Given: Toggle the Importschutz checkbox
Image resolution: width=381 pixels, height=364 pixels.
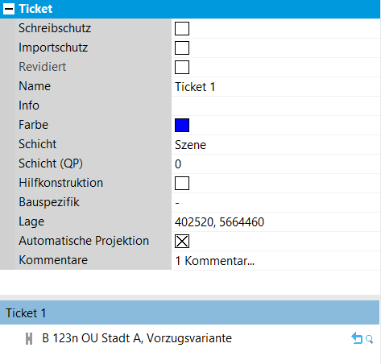Looking at the screenshot, I should tap(182, 48).
